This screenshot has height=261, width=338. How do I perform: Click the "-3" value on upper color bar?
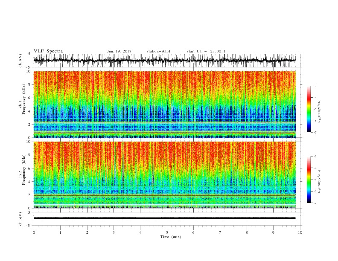point(315,86)
